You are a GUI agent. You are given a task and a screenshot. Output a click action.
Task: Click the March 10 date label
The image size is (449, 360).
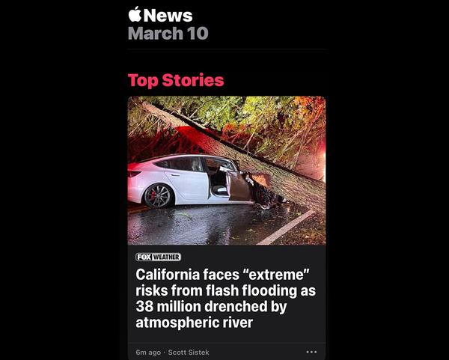[168, 33]
